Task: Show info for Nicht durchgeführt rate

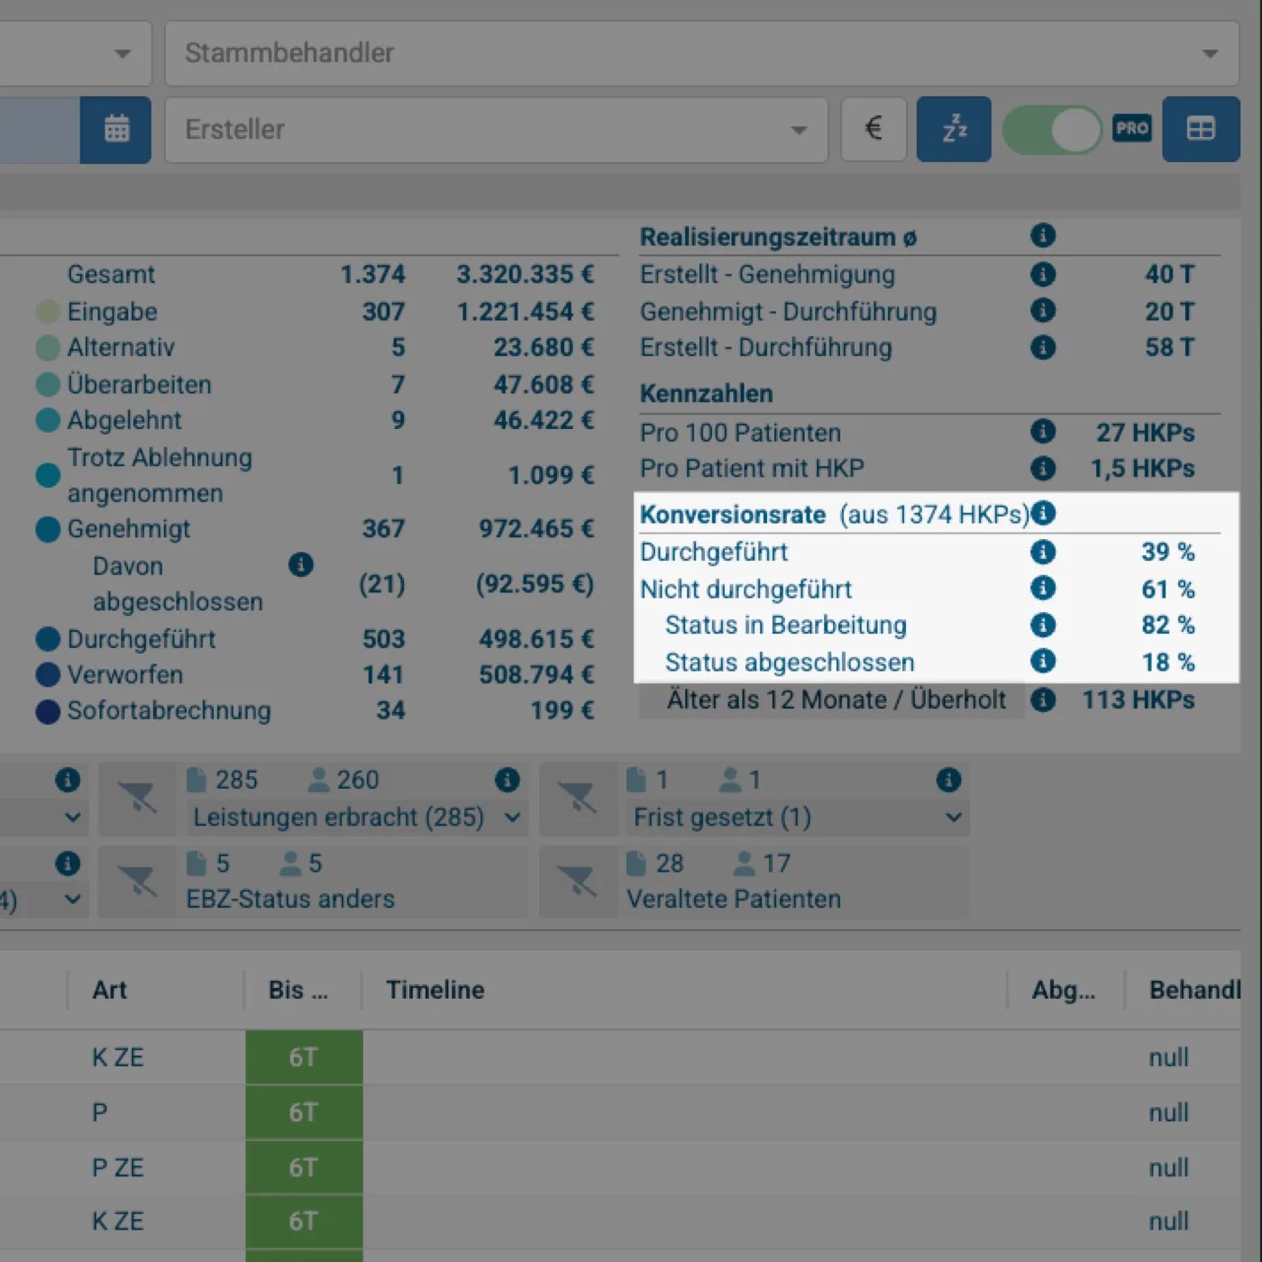Action: click(1043, 588)
